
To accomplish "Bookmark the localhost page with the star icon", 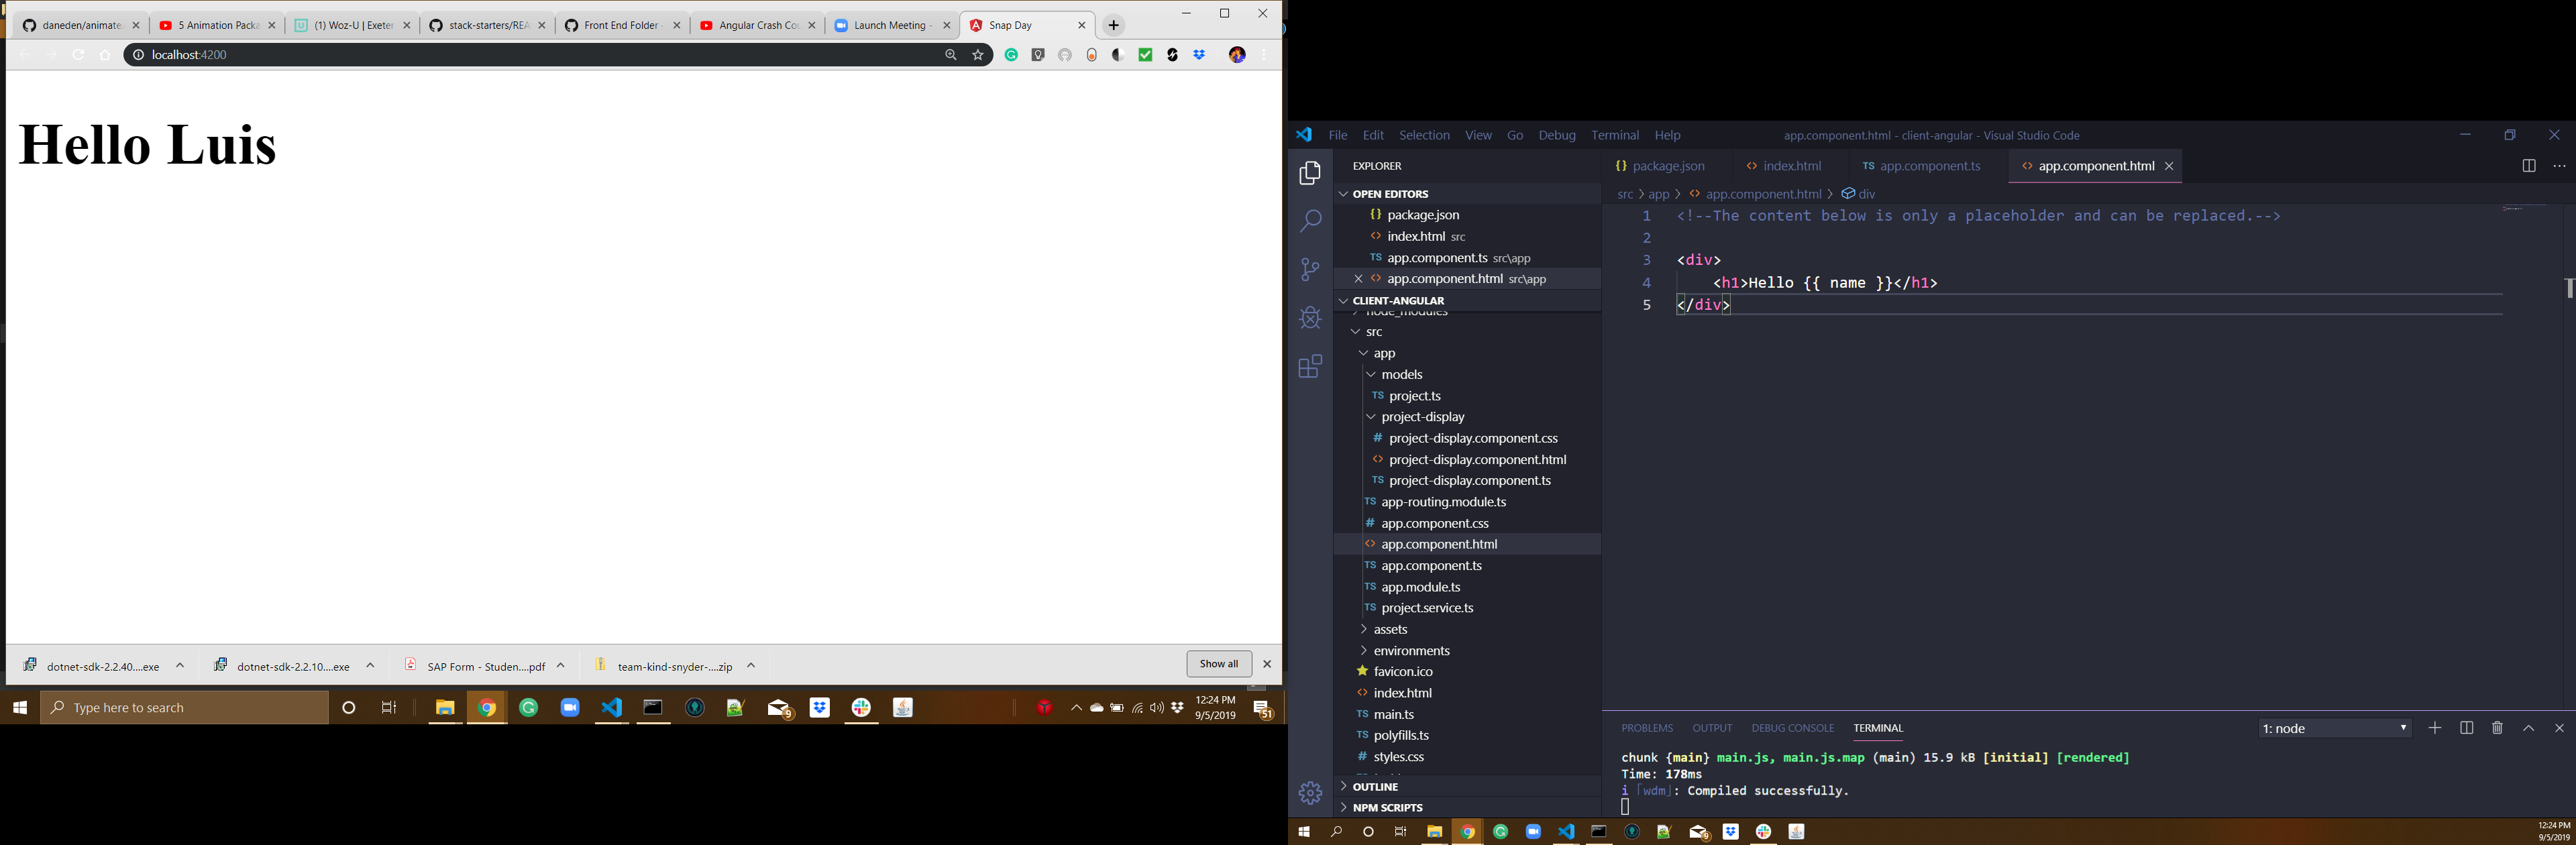I will [977, 55].
